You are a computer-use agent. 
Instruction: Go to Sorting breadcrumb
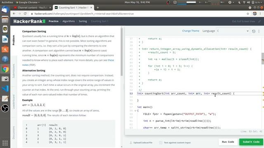[x=83, y=21]
